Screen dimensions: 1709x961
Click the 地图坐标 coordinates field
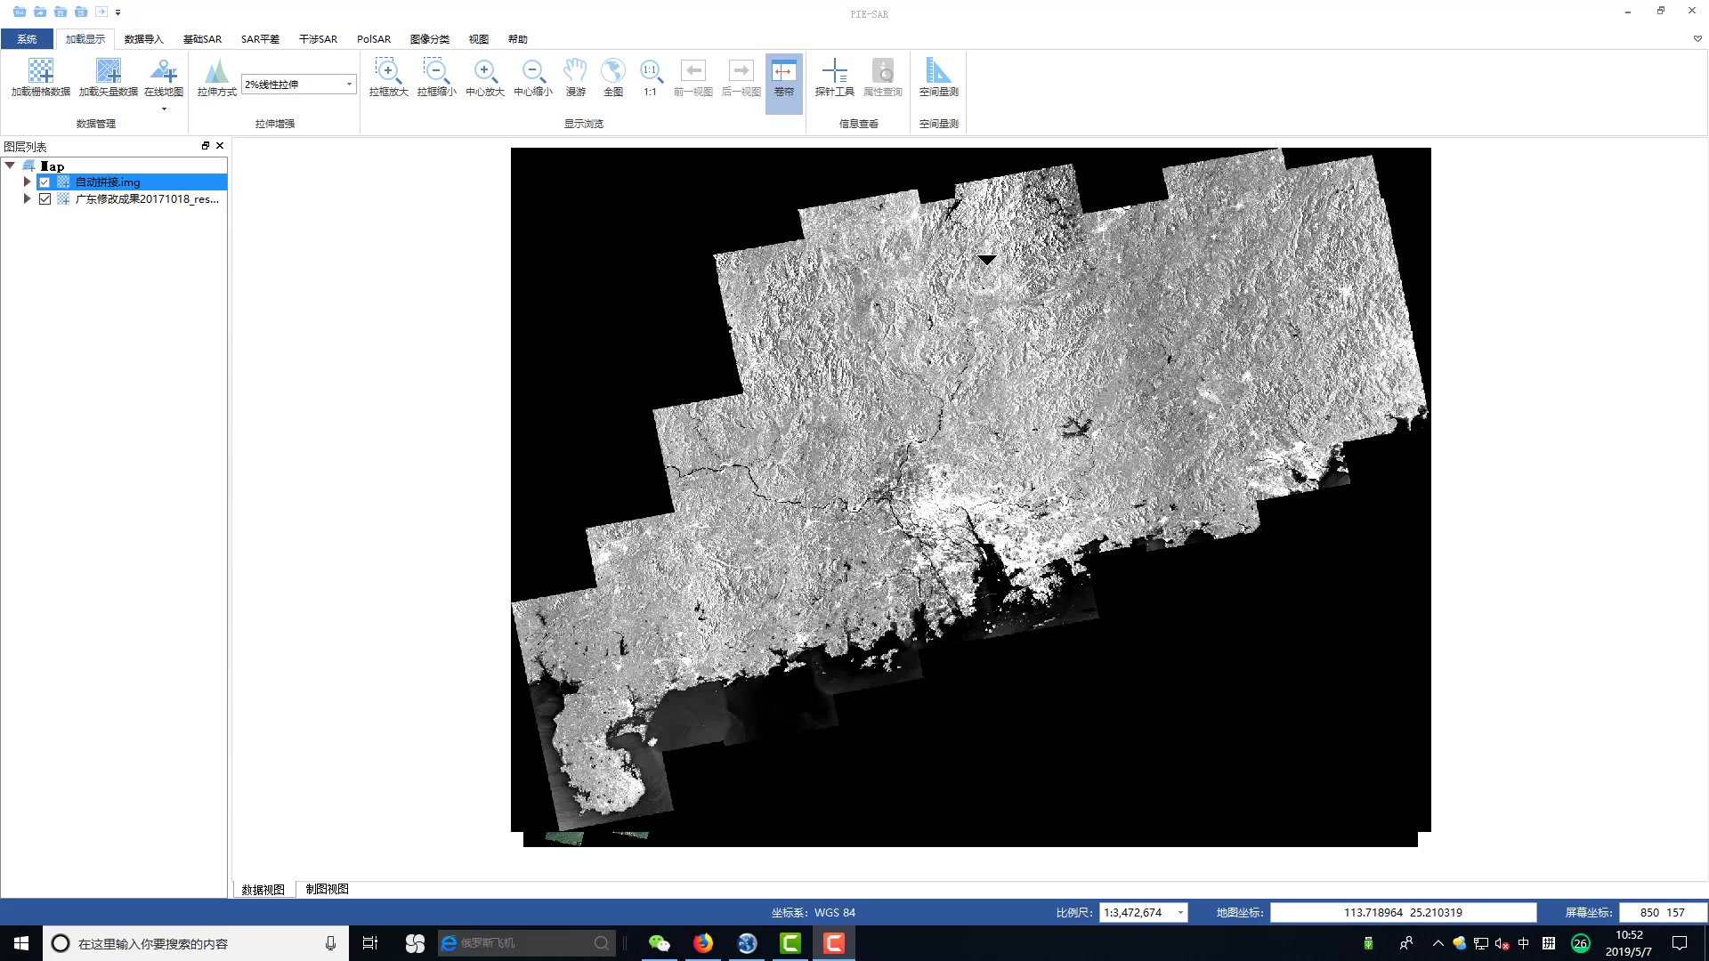point(1403,913)
